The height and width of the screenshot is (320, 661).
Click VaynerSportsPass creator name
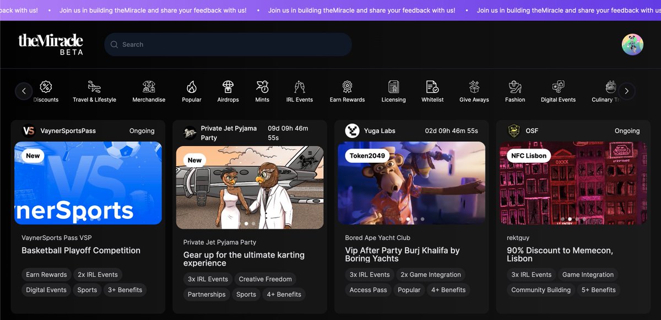click(x=68, y=131)
